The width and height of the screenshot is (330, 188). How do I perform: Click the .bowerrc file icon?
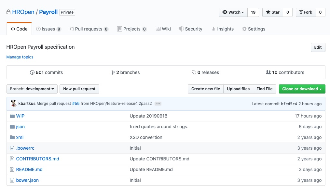(x=12, y=148)
